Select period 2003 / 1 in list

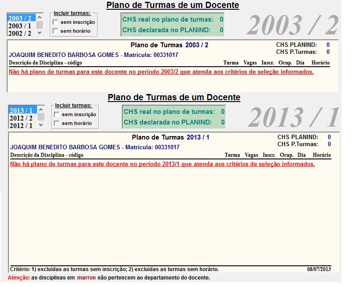[x=20, y=26]
